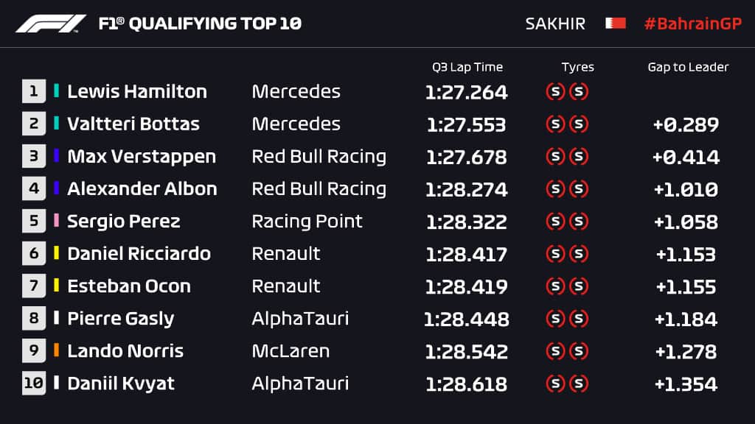Click Perez's pink Racing Point color bar

pyautogui.click(x=57, y=221)
